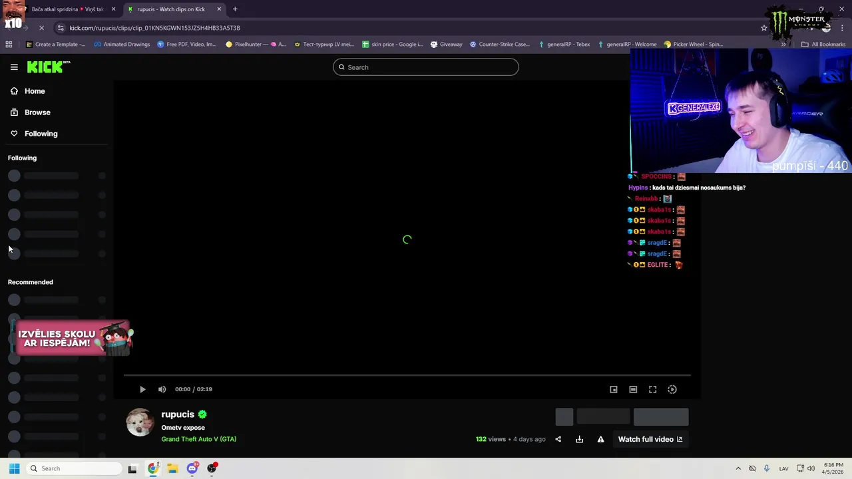Report the clip with warning icon

point(600,439)
